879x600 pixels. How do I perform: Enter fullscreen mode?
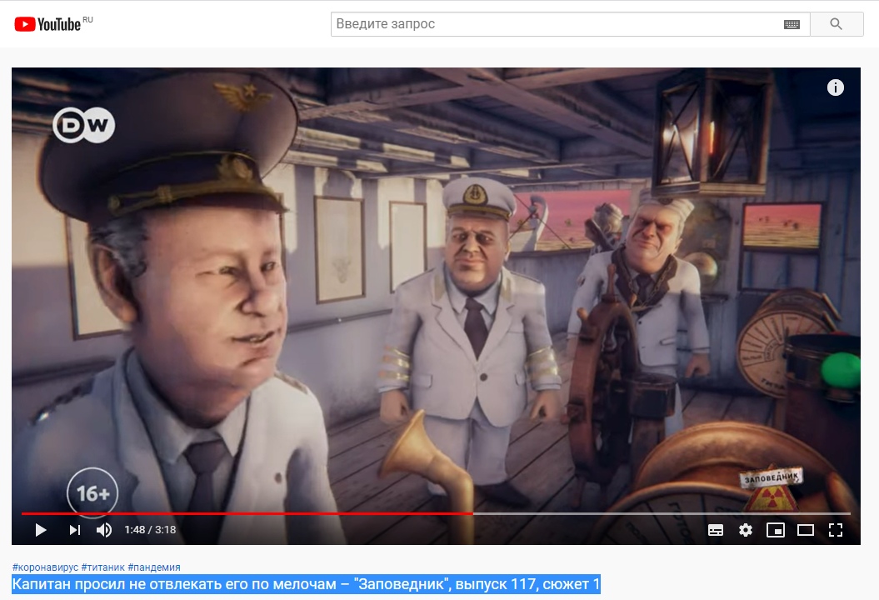click(x=836, y=530)
